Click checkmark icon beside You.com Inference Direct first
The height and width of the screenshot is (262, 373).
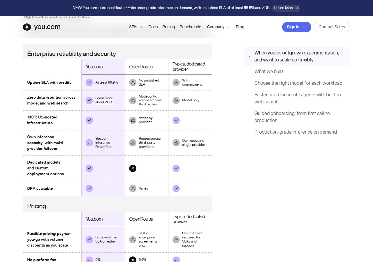coord(89,143)
